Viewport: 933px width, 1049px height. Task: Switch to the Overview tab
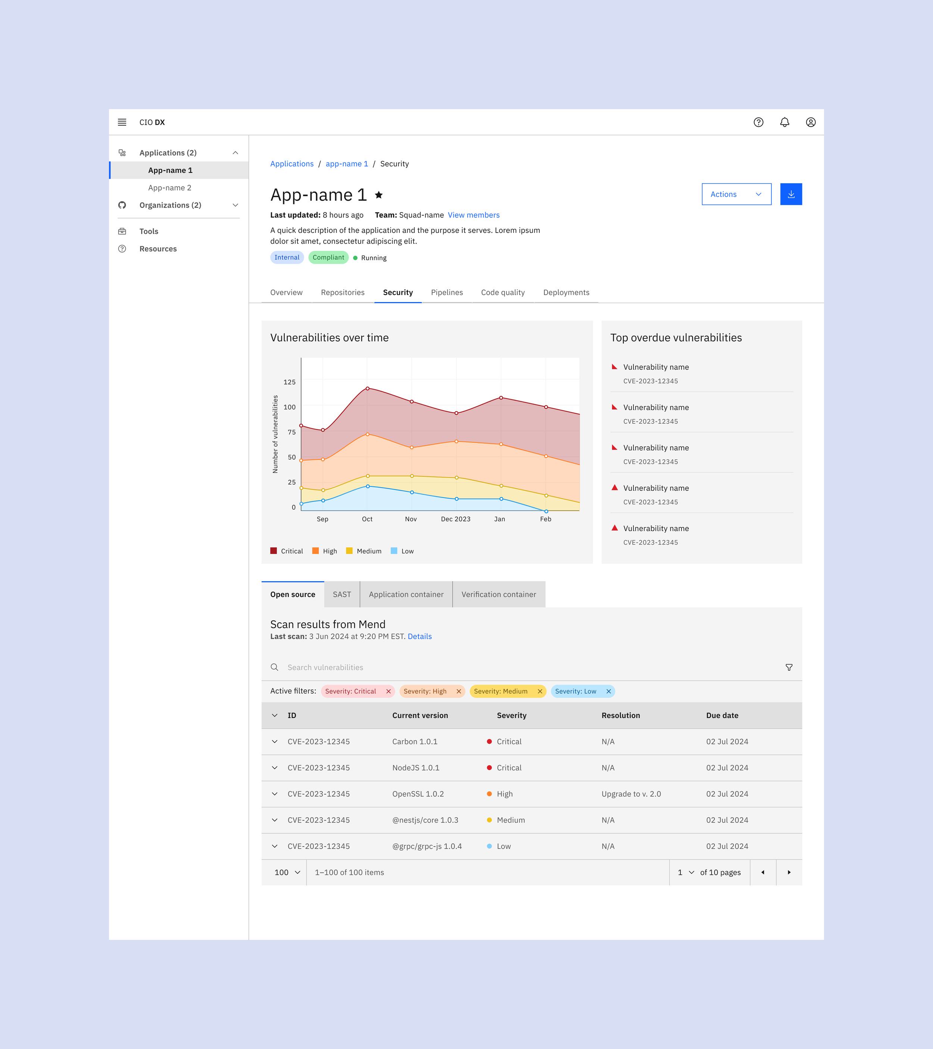coord(286,293)
